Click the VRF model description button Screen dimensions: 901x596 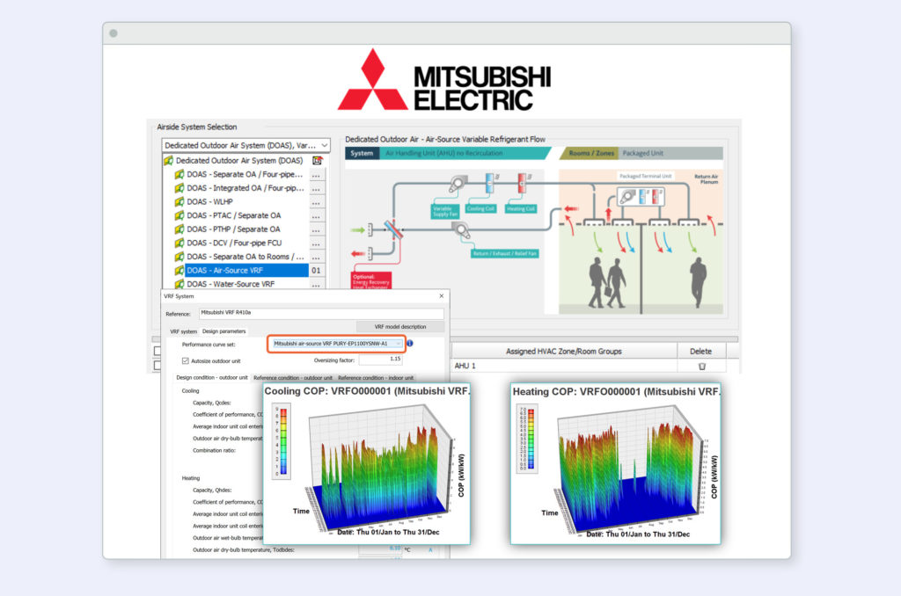400,327
